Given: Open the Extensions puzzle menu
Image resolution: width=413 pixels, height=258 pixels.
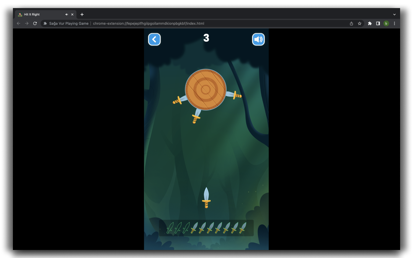Looking at the screenshot, I should [370, 24].
